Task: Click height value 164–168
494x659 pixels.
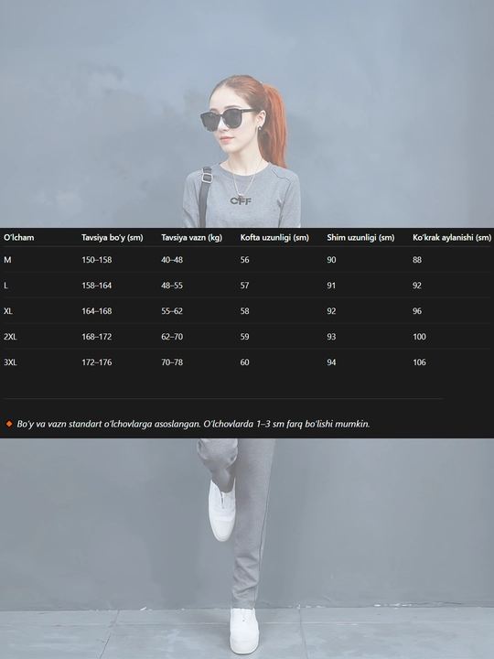Action: [97, 311]
